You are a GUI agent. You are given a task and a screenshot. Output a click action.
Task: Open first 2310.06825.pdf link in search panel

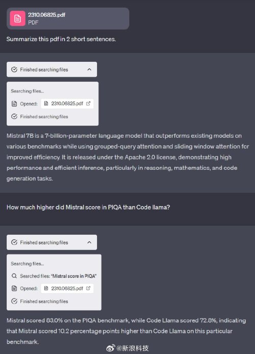coord(67,104)
